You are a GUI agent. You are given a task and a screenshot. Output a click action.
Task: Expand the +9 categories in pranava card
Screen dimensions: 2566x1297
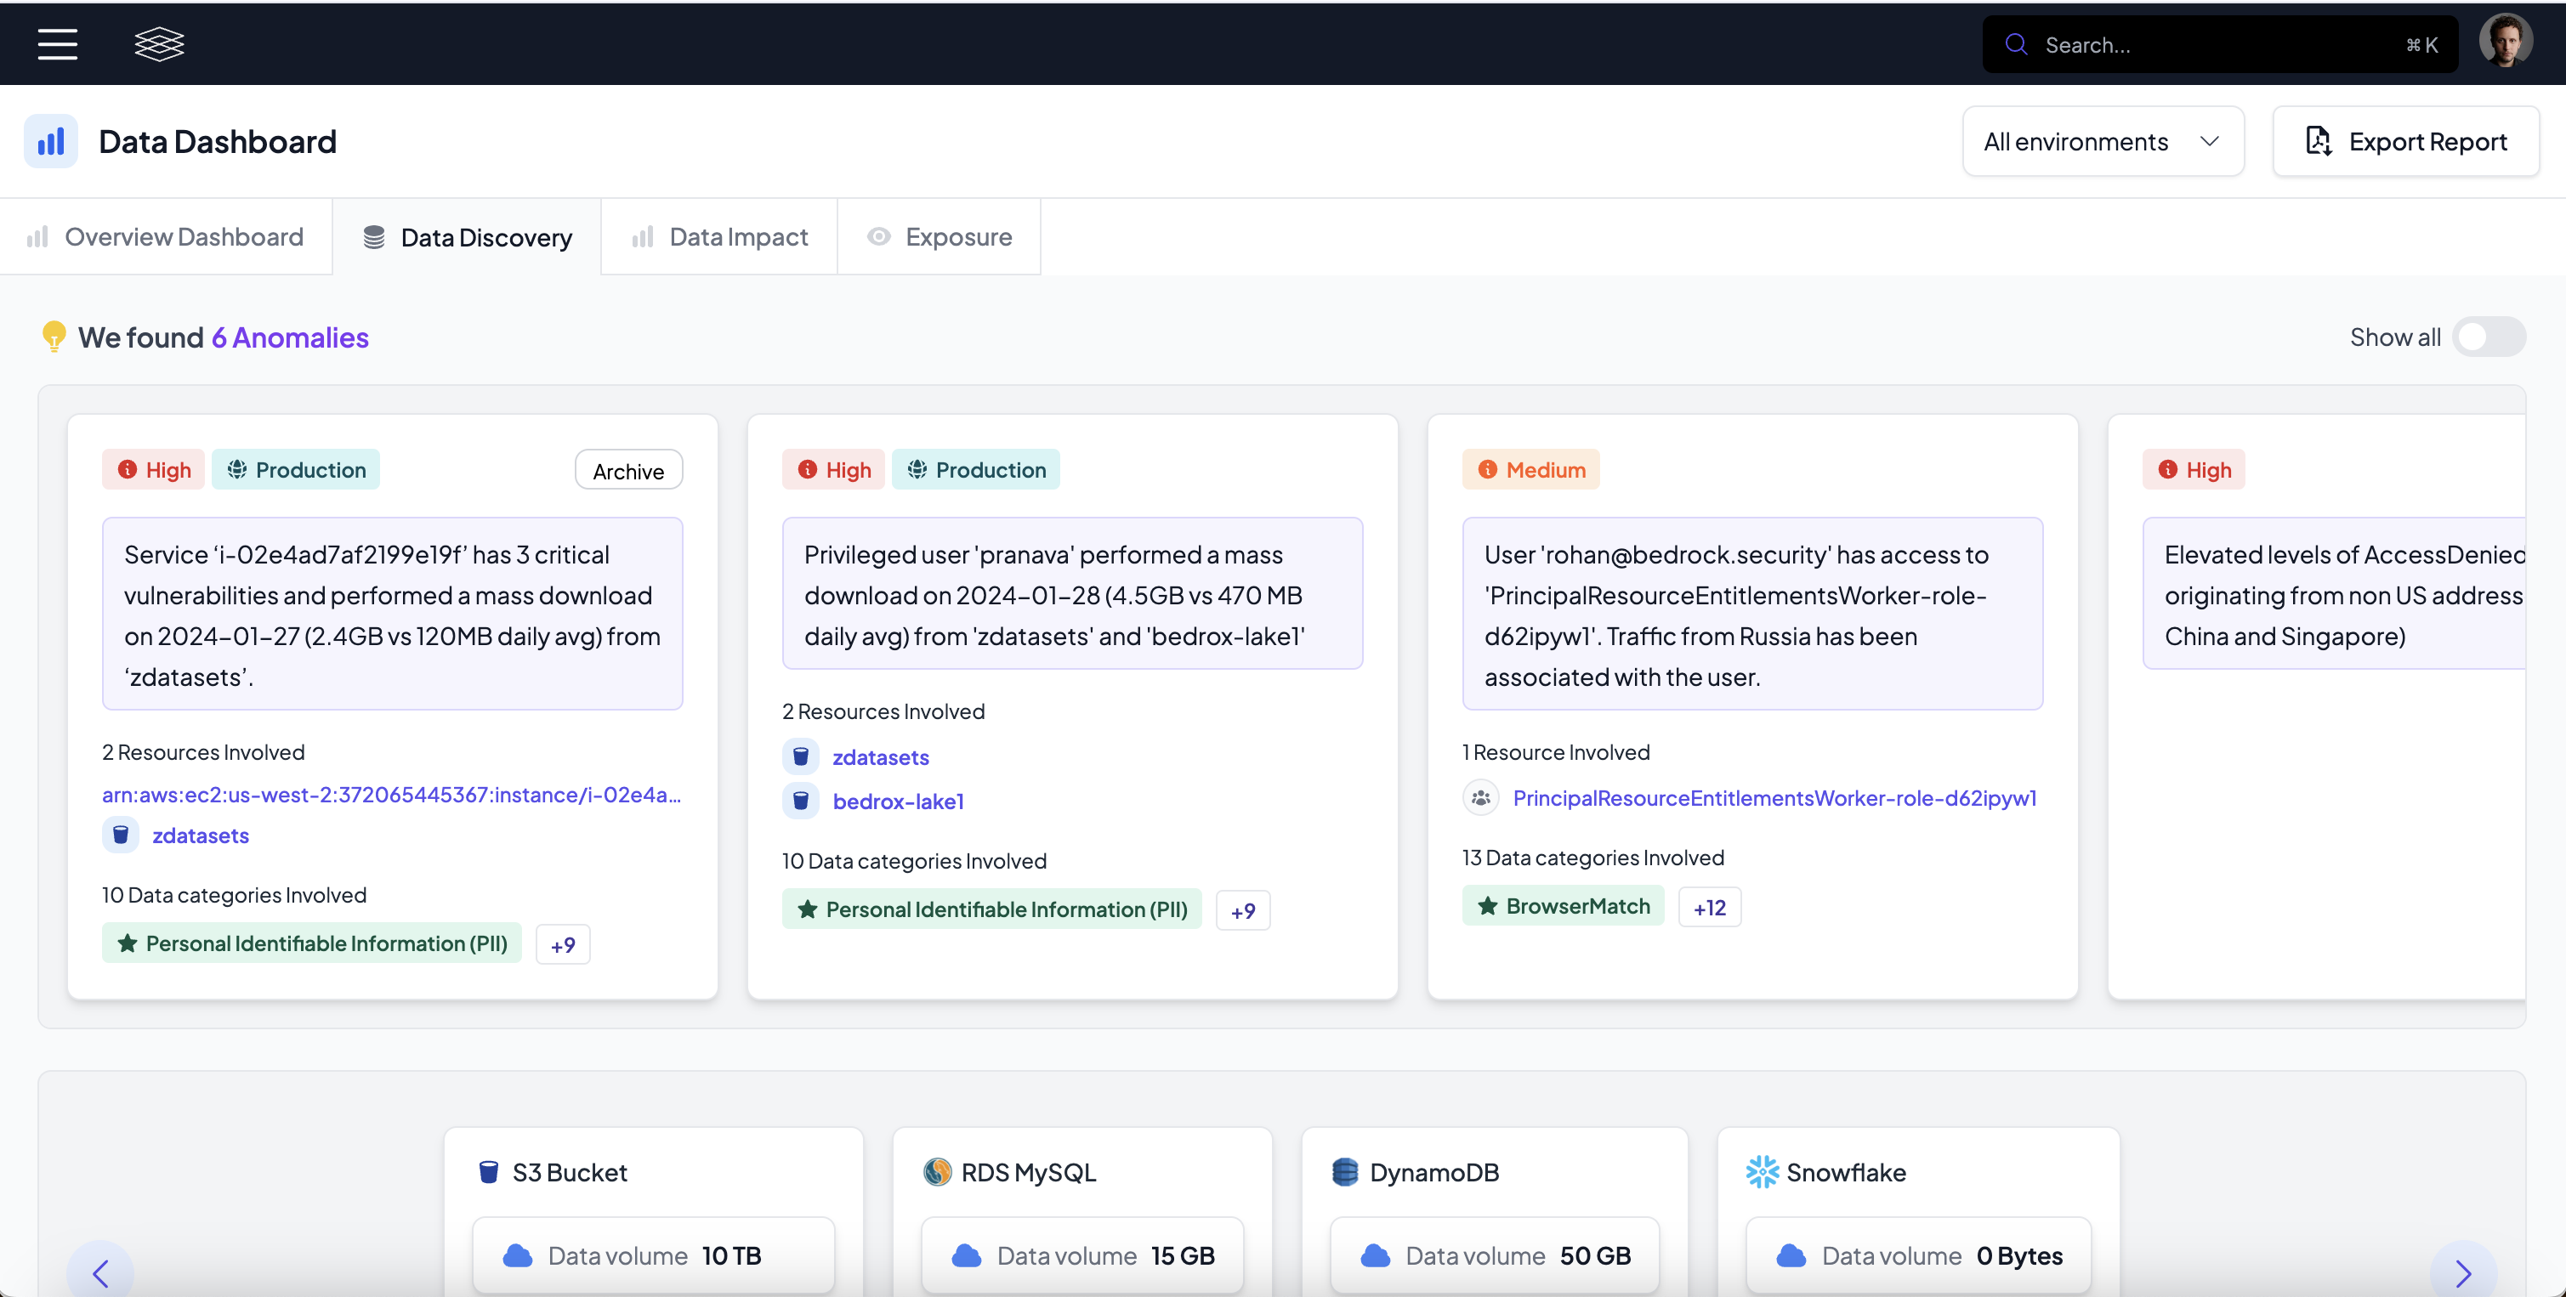(x=1243, y=909)
